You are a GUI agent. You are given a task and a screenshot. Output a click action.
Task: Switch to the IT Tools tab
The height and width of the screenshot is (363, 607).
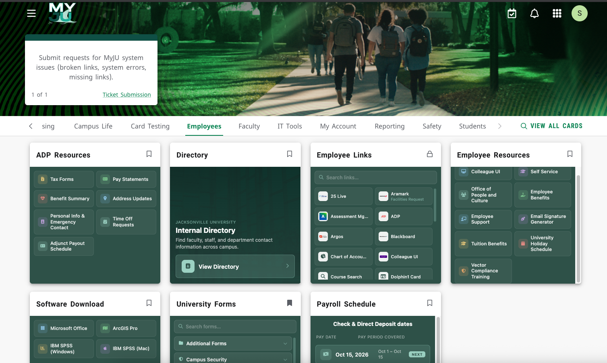pyautogui.click(x=290, y=126)
